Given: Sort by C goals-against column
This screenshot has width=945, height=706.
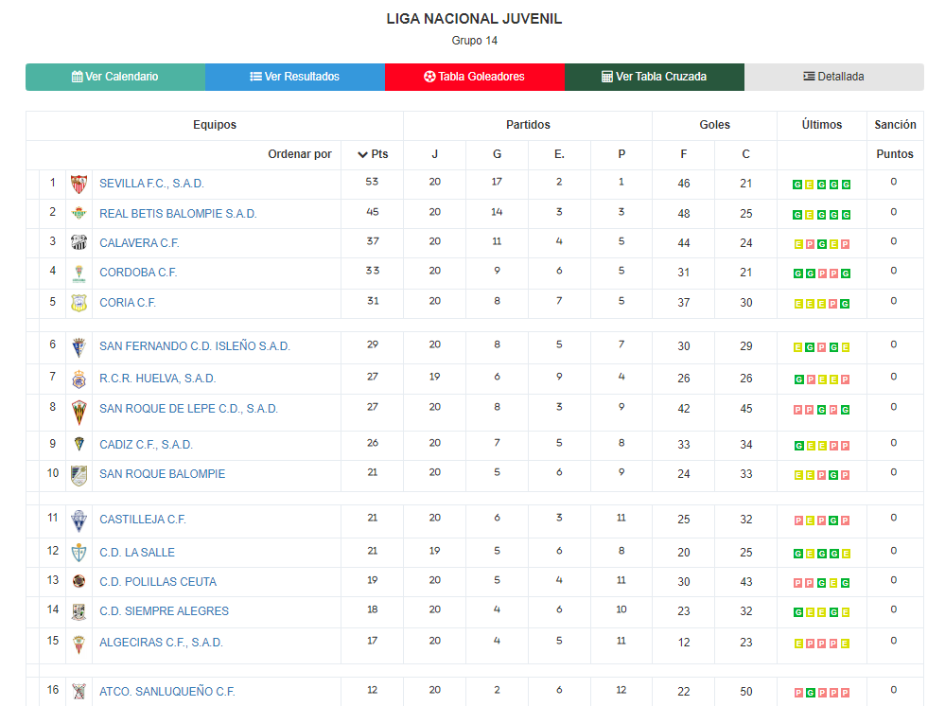Looking at the screenshot, I should tap(745, 154).
